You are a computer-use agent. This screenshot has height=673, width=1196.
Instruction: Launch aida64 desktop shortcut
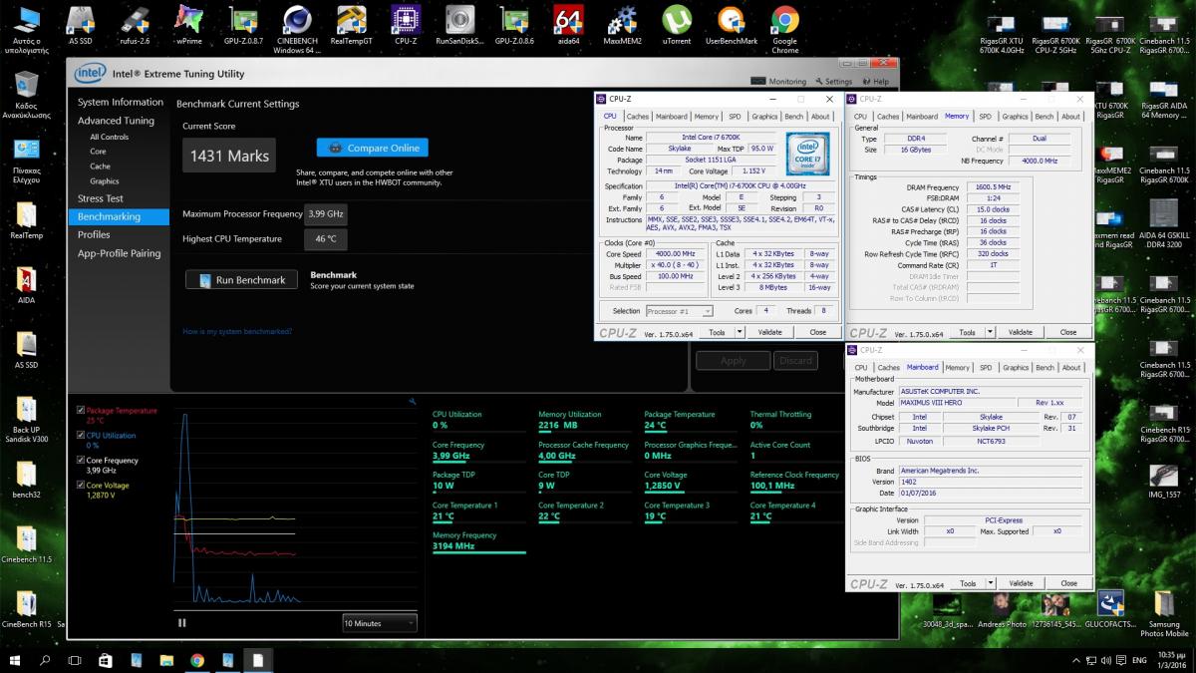567,24
